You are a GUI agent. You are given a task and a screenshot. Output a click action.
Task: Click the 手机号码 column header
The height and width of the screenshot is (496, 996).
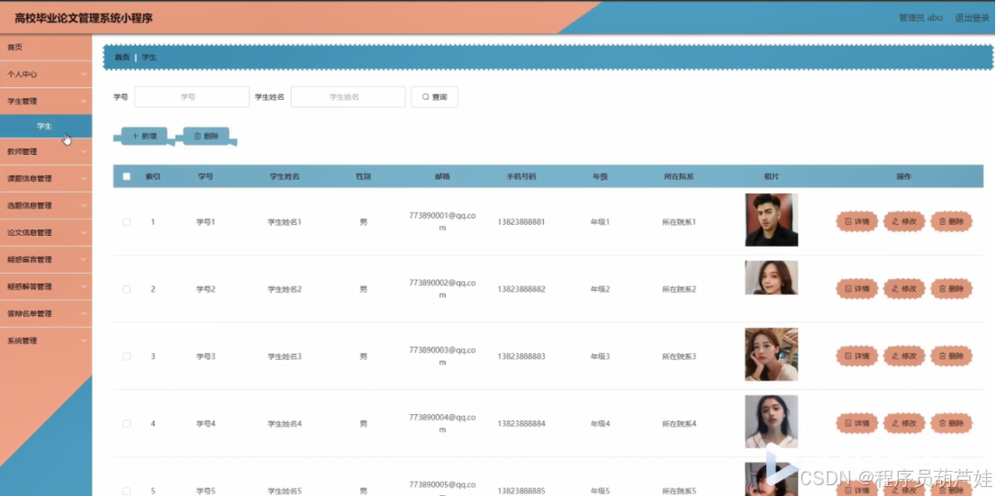(x=521, y=176)
